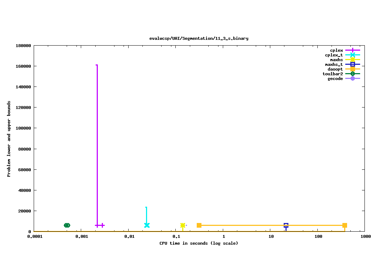This screenshot has height=278, width=371.
Task: Click the 180000 y-axis tick label
Action: tap(23, 46)
